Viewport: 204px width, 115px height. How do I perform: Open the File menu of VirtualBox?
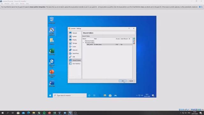point(2,4)
